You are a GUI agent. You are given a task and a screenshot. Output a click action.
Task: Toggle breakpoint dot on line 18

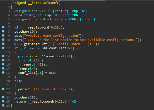pos(3,72)
